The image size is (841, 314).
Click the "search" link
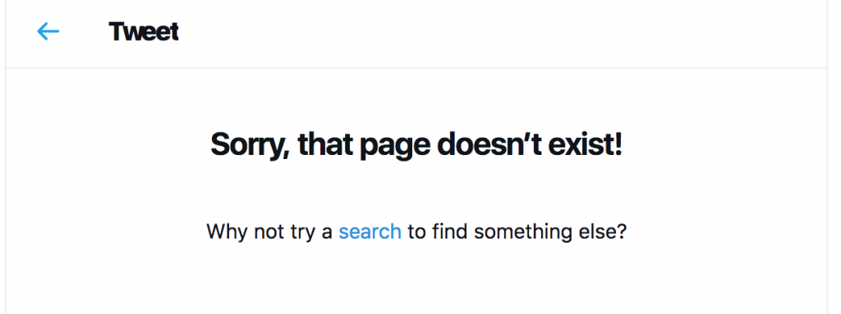pos(370,231)
